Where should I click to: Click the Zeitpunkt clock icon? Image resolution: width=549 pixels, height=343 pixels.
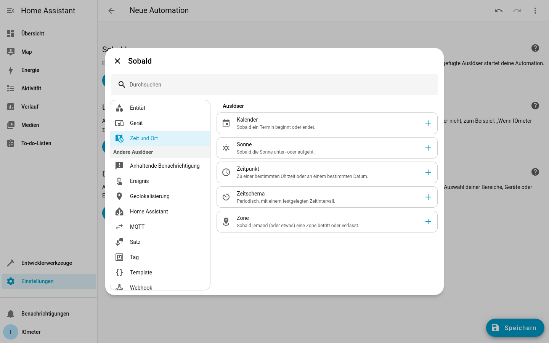[x=226, y=172]
